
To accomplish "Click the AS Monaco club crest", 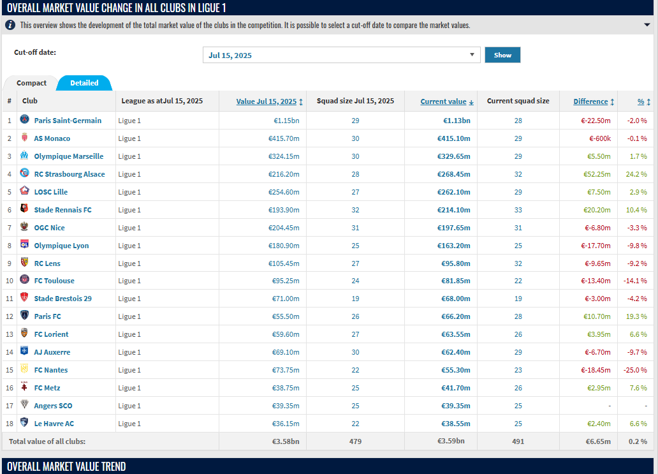I will click(x=25, y=137).
